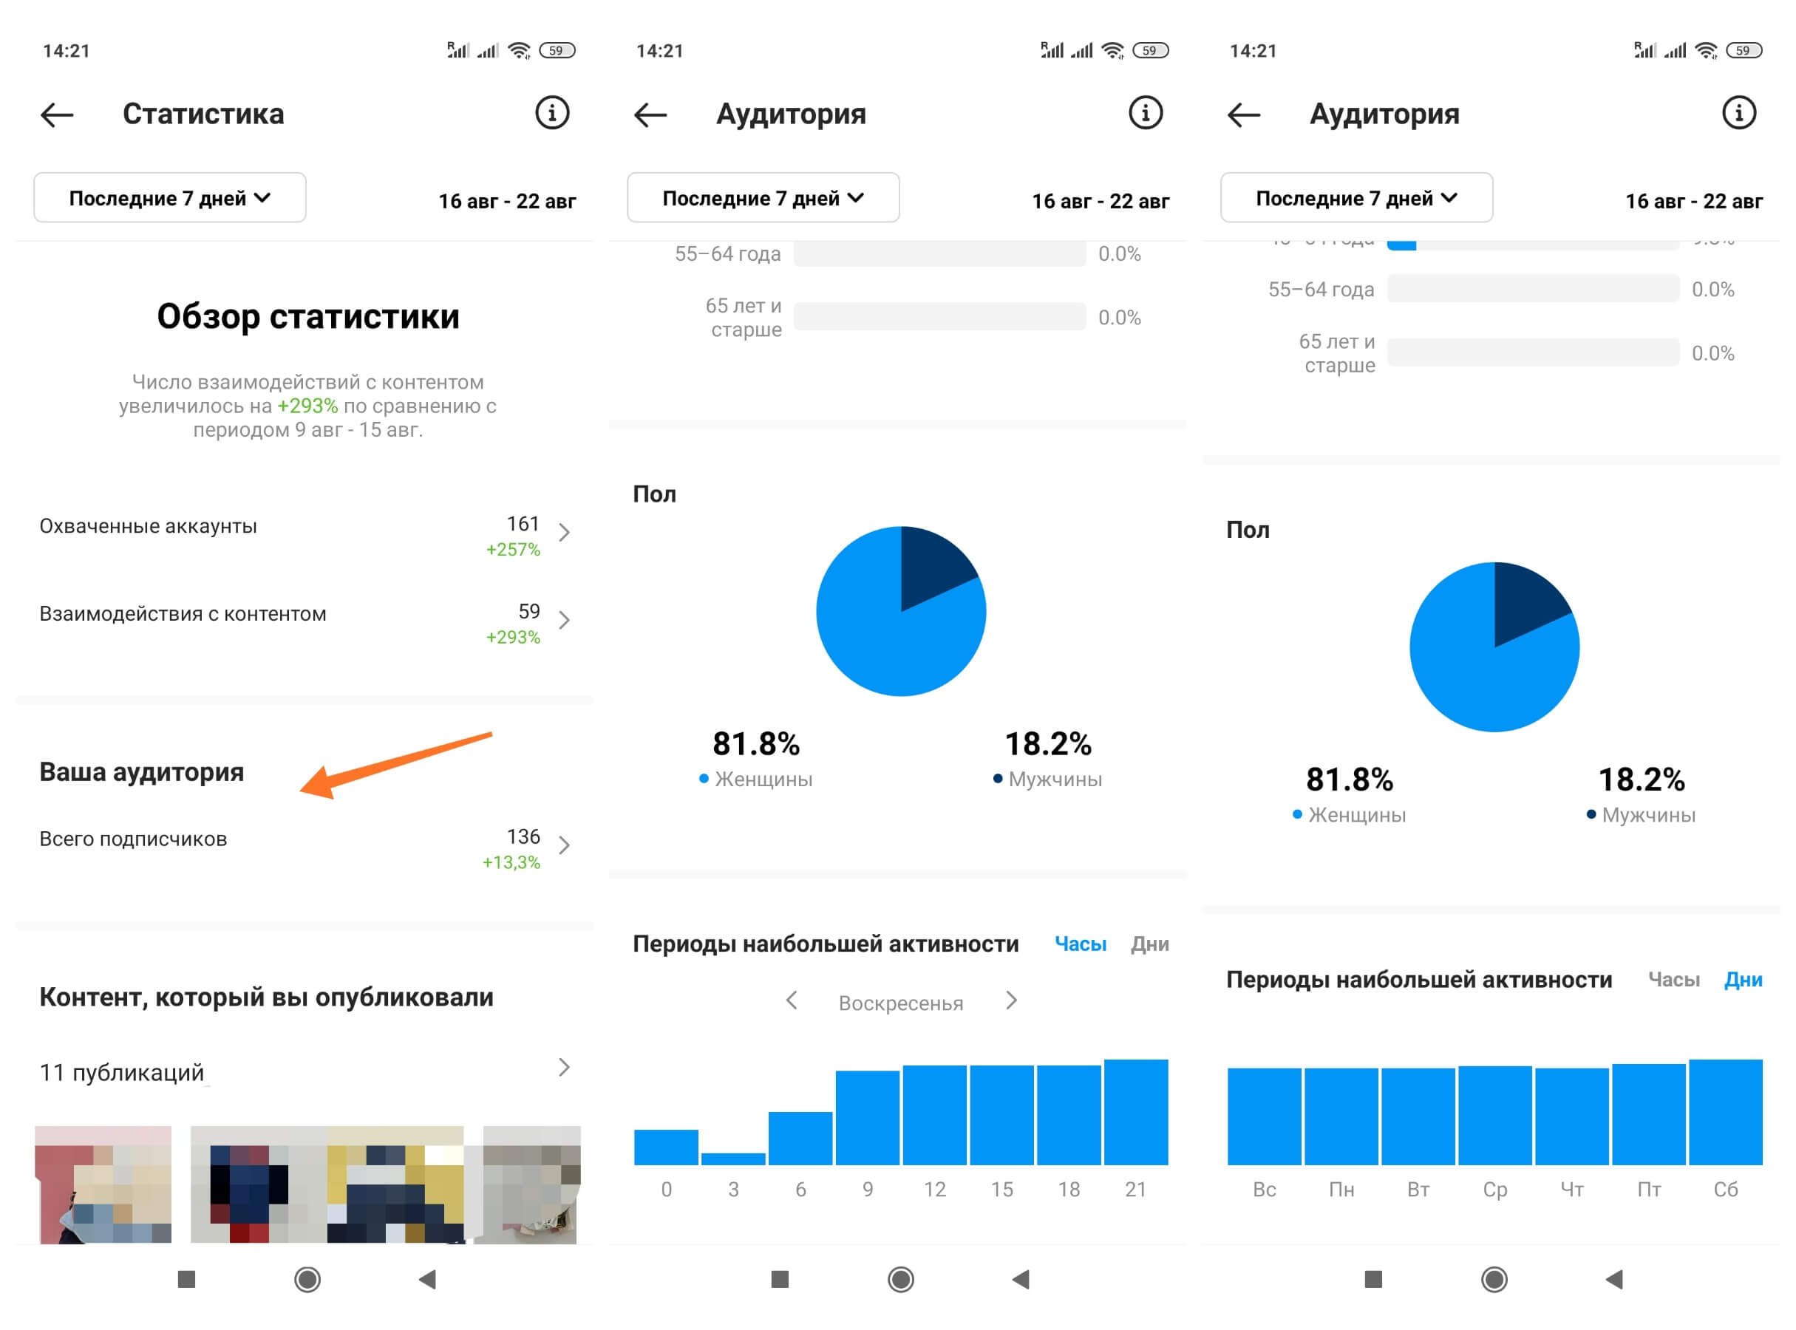
Task: Tap 11 публикаций label
Action: point(122,1073)
